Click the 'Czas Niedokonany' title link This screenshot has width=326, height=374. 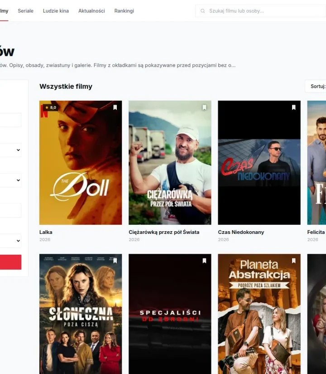click(x=241, y=232)
